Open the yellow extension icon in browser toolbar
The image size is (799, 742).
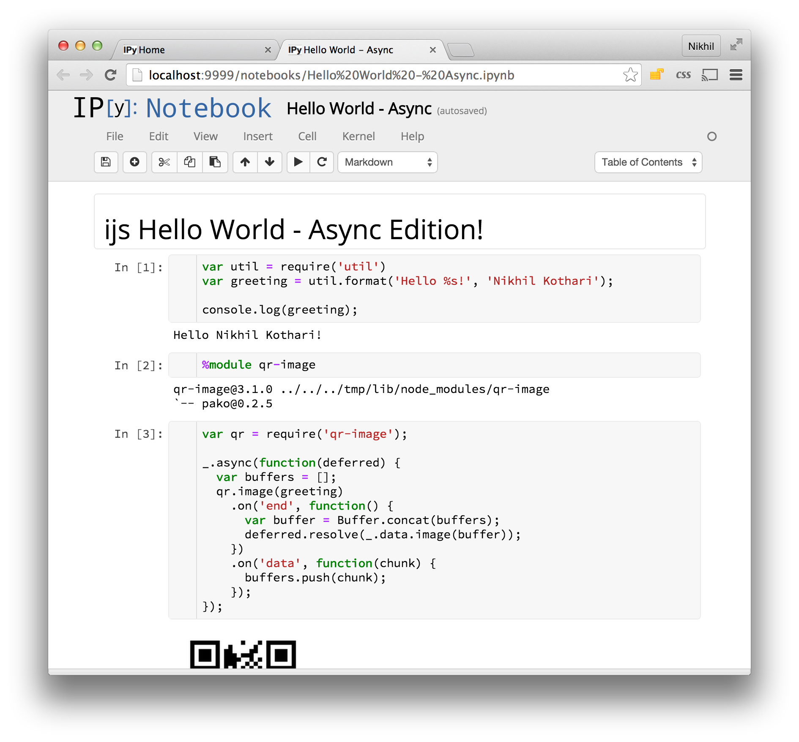pos(657,75)
